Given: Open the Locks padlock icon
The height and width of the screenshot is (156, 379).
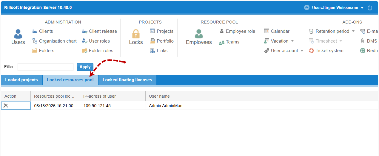Looking at the screenshot, I should point(136,37).
